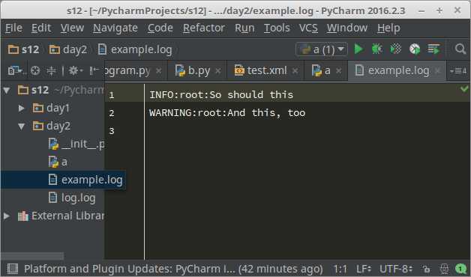The width and height of the screenshot is (471, 277).
Task: Click the green inspection checkmark
Action: pyautogui.click(x=464, y=88)
